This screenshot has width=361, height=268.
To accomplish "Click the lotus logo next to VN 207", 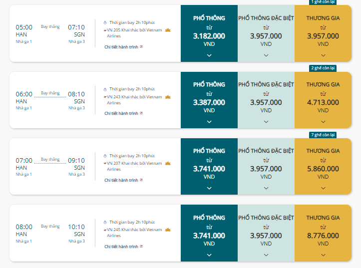I will 168,163.
